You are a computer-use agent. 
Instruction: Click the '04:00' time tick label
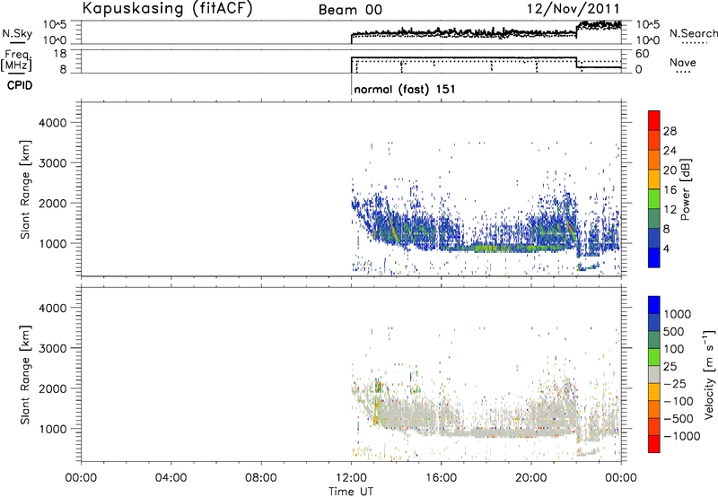pyautogui.click(x=171, y=478)
